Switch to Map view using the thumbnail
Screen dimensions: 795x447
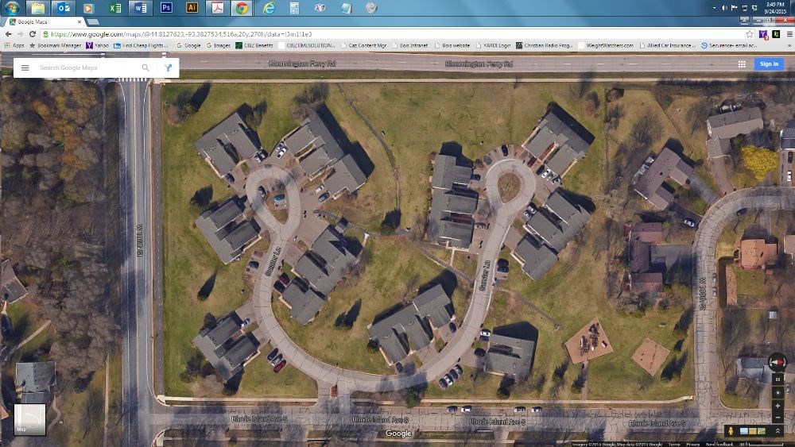(29, 418)
